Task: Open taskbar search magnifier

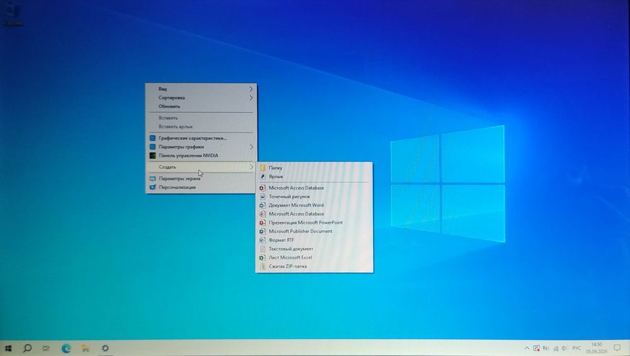Action: (27, 348)
